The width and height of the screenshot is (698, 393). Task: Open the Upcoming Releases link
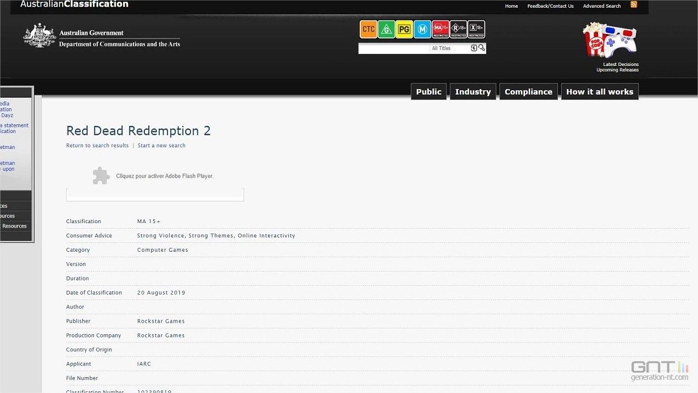tap(617, 70)
